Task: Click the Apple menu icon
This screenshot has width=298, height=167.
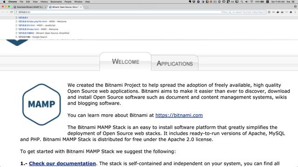Action: point(4,1)
